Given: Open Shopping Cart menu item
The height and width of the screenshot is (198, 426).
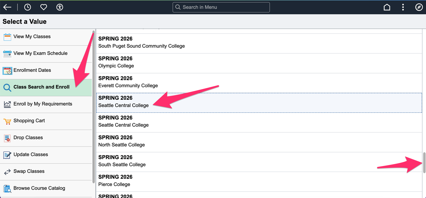Looking at the screenshot, I should pos(46,121).
